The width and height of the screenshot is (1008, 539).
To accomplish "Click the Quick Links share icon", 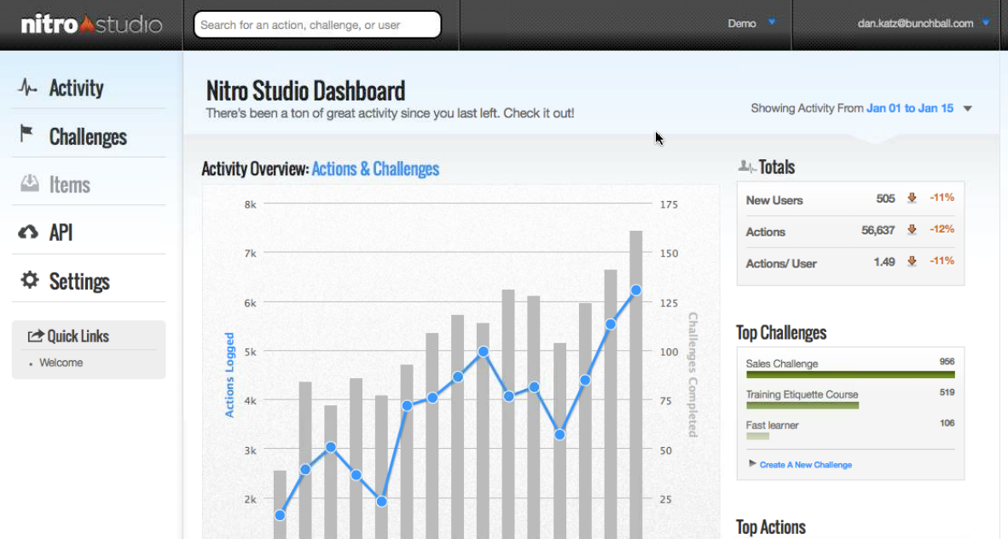I will click(36, 335).
